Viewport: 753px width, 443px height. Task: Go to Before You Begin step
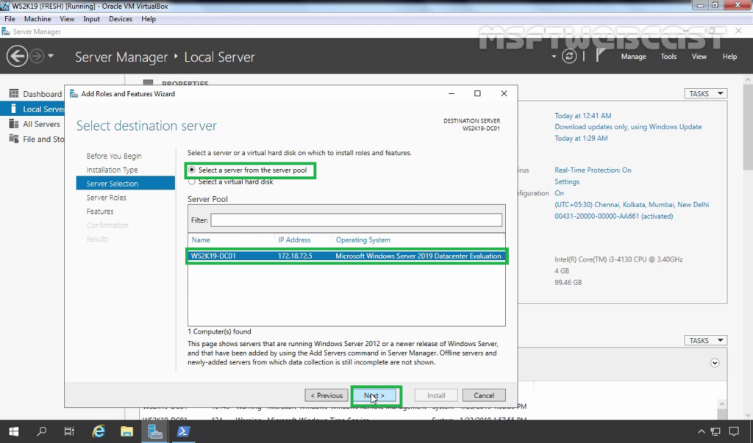114,156
